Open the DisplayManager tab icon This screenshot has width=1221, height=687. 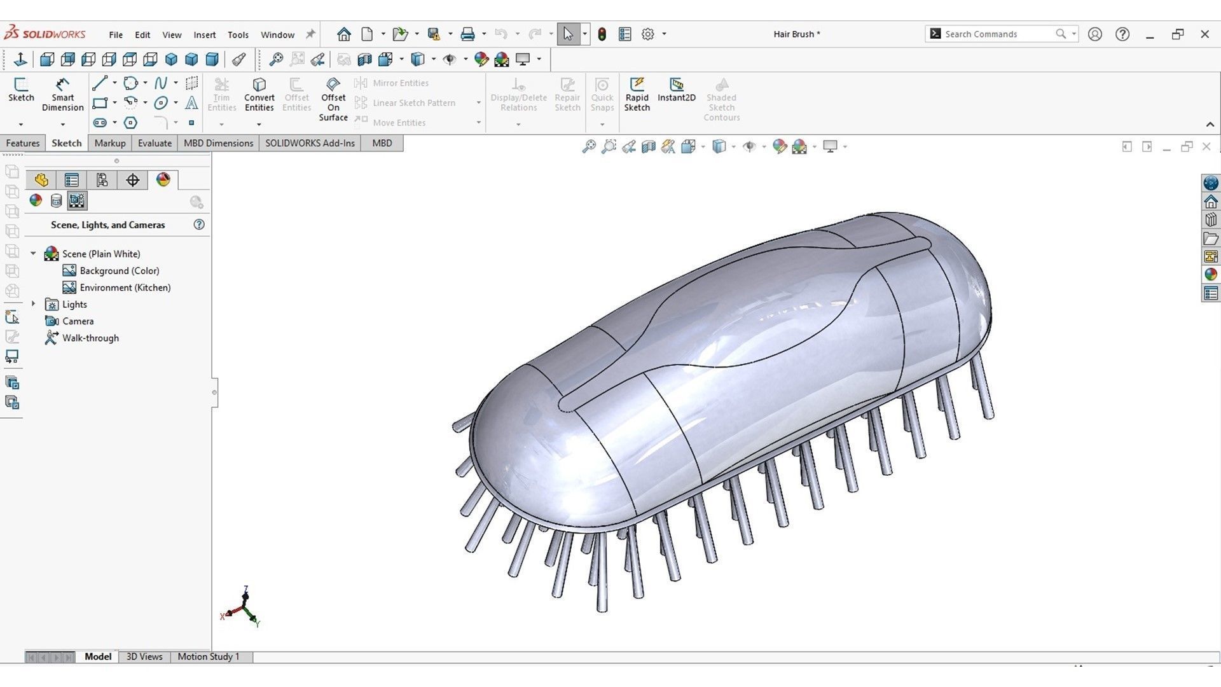163,180
